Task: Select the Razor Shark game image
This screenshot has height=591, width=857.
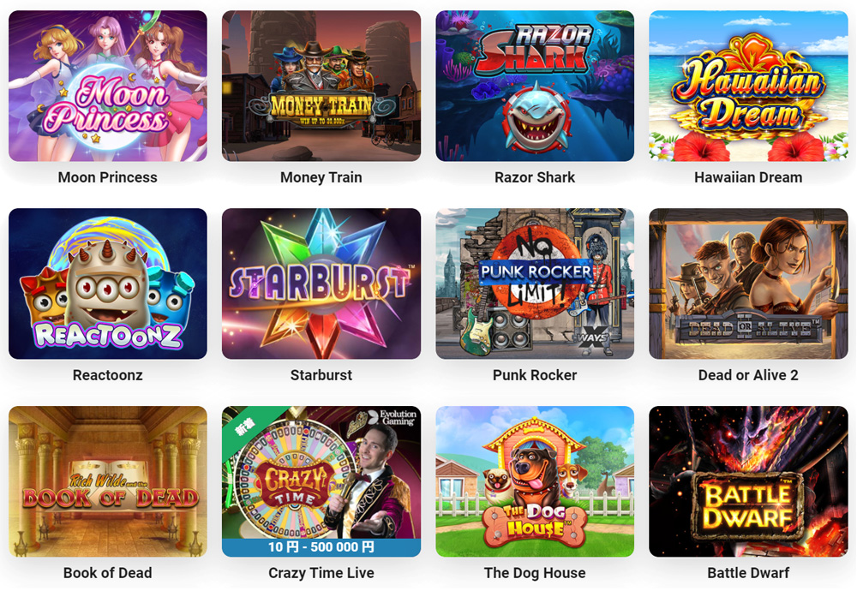Action: point(535,86)
